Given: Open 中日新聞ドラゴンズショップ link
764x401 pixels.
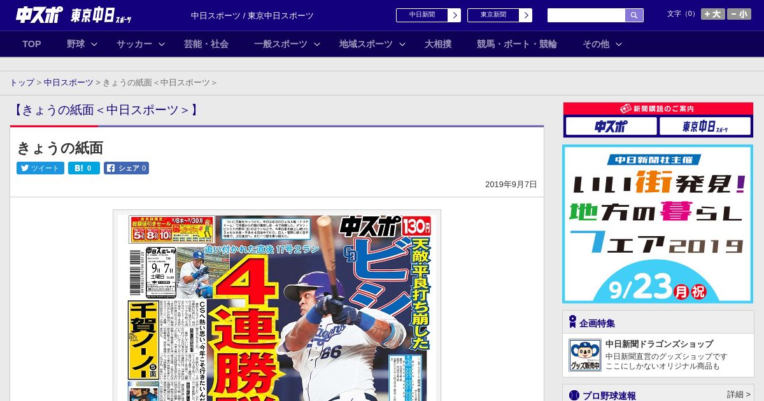Looking at the screenshot, I should click(x=659, y=344).
